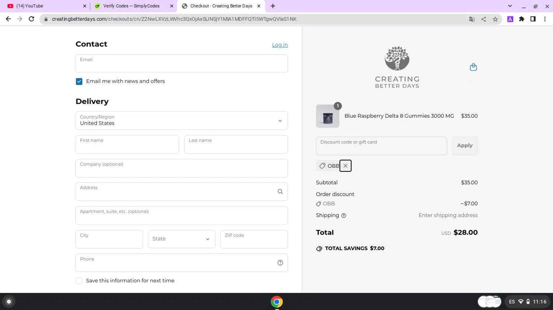Click the TOTAL SAVINGS $7.00 text
553x310 pixels.
(x=355, y=249)
